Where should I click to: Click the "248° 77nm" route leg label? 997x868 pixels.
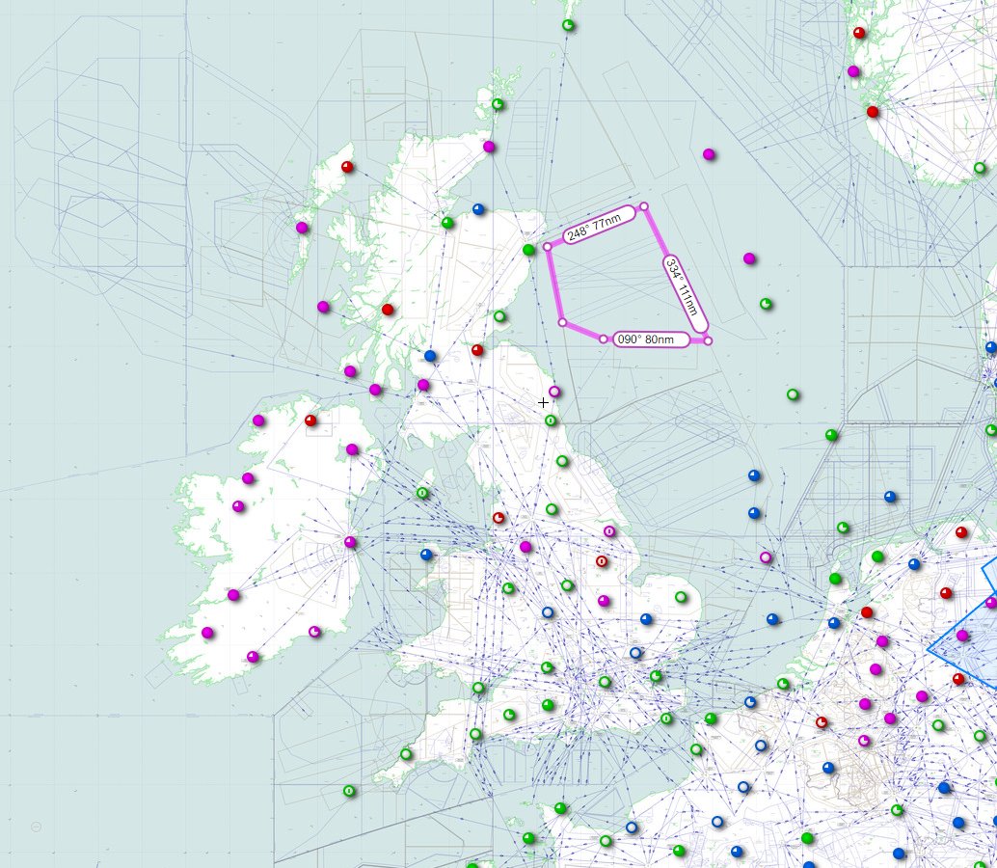(x=599, y=225)
